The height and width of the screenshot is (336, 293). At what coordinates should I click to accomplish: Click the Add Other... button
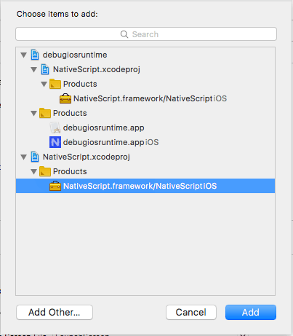(55, 312)
